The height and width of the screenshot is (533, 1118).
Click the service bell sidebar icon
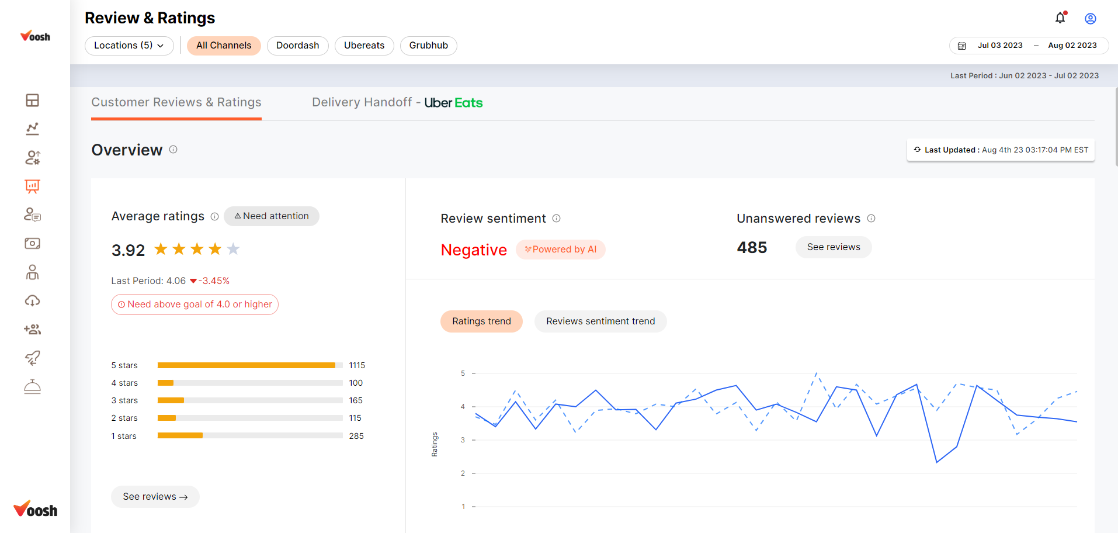pos(32,387)
